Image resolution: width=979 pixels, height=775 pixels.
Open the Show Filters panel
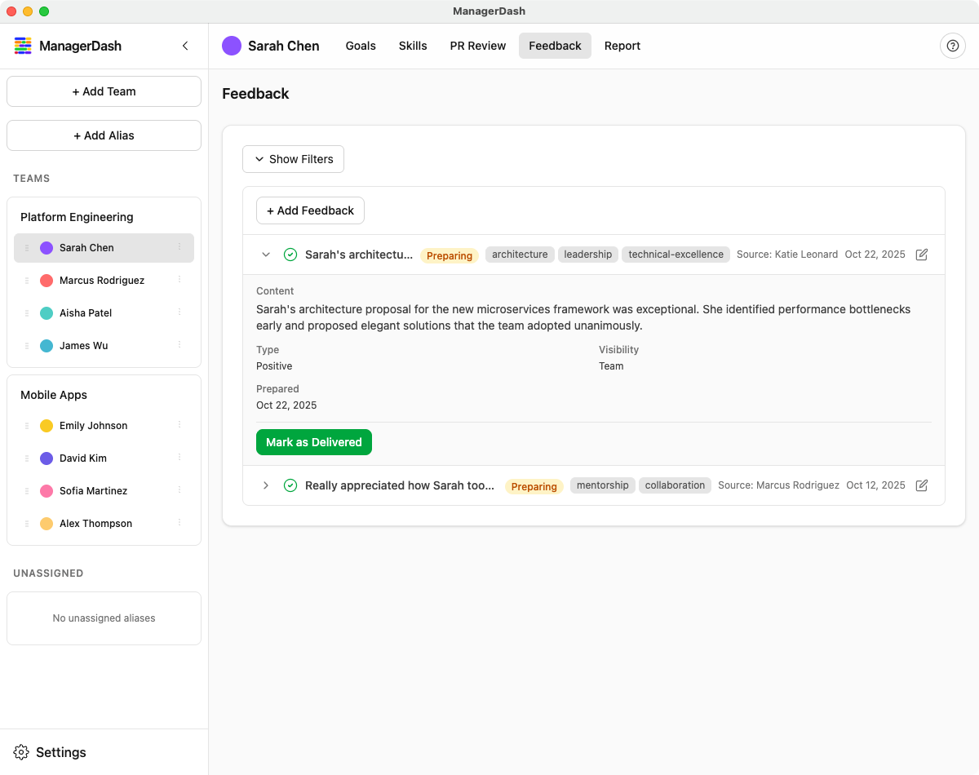coord(293,159)
